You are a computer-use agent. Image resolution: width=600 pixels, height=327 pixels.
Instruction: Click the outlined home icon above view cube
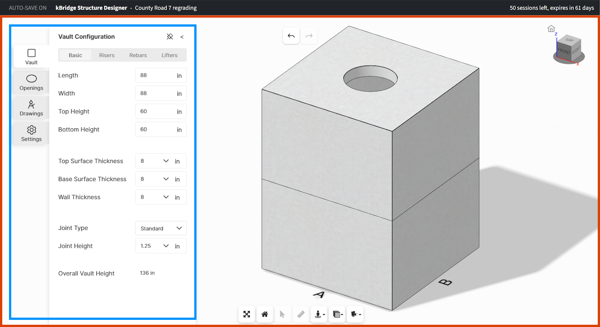point(551,29)
